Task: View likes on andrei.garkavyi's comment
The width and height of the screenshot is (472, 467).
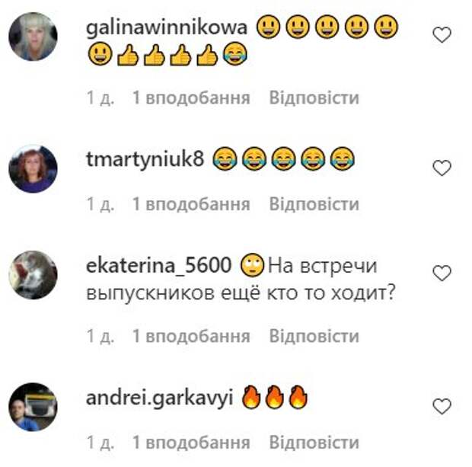Action: [x=191, y=443]
